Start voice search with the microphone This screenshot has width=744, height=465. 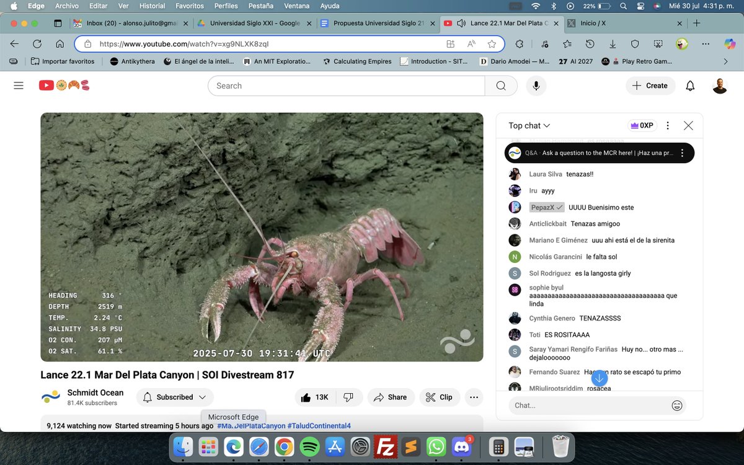[536, 86]
